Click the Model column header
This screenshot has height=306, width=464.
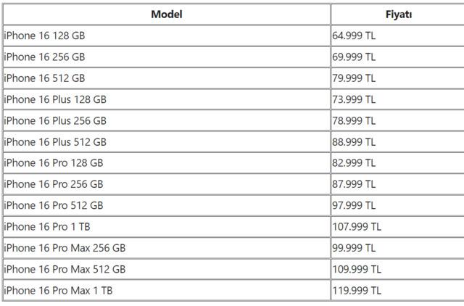(x=166, y=14)
